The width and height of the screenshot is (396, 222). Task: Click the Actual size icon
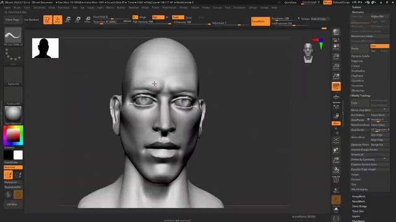336,66
